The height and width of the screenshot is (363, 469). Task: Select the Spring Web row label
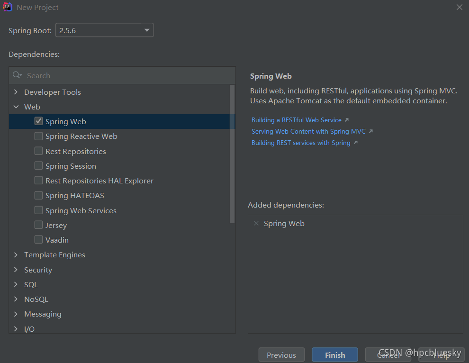(66, 121)
